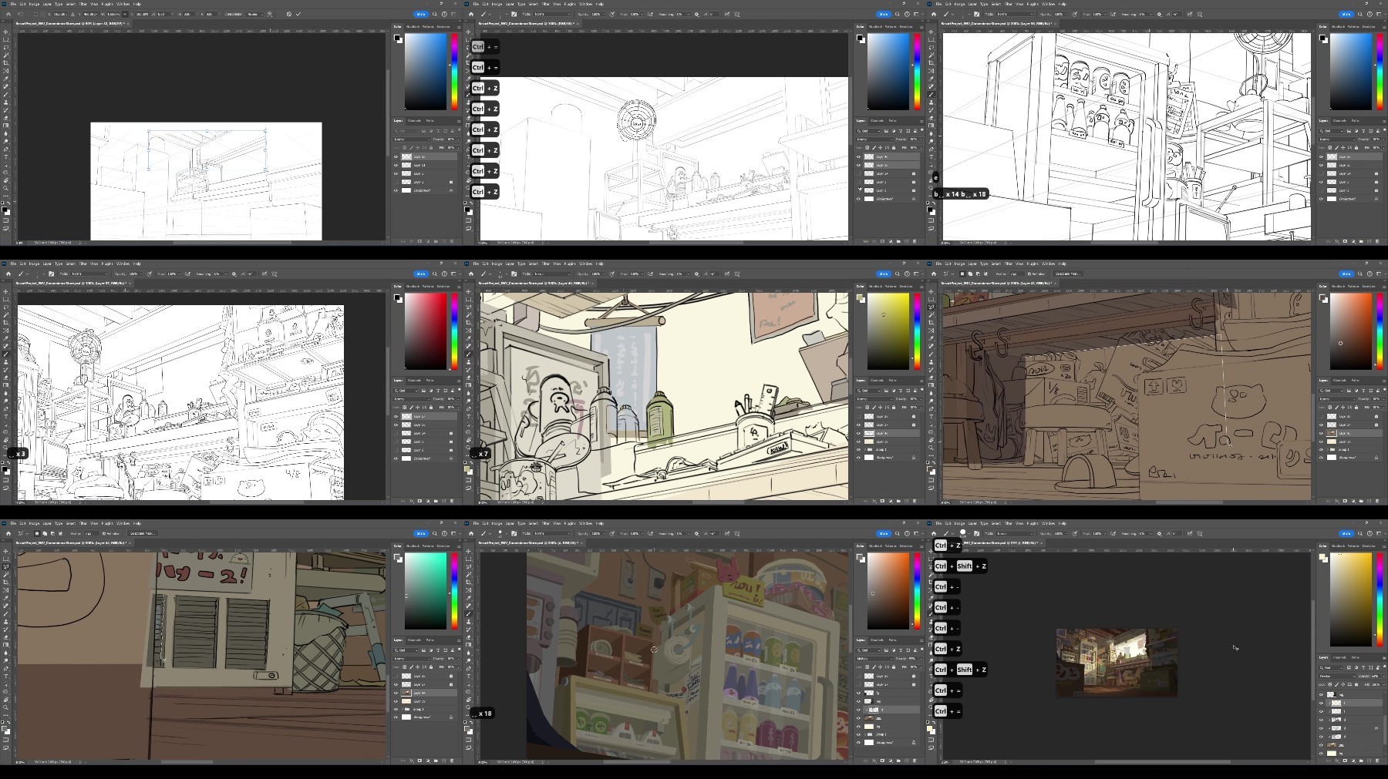
Task: Open brush settings panel icon in center window options bar
Action: pos(514,274)
